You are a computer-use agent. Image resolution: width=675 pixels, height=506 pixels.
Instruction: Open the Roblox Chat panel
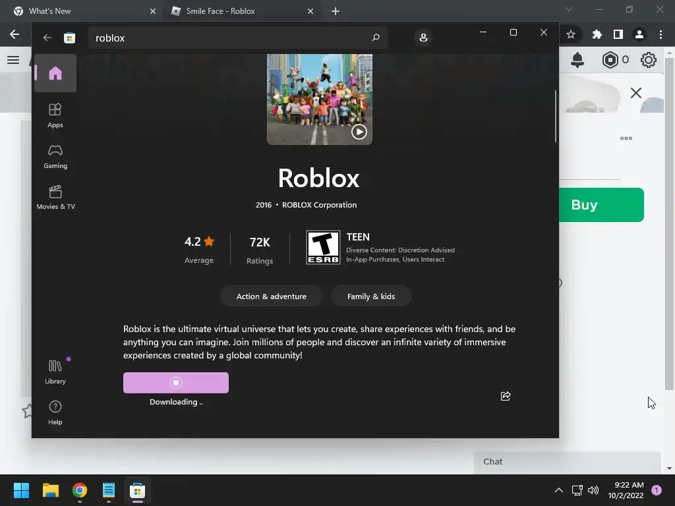point(567,462)
